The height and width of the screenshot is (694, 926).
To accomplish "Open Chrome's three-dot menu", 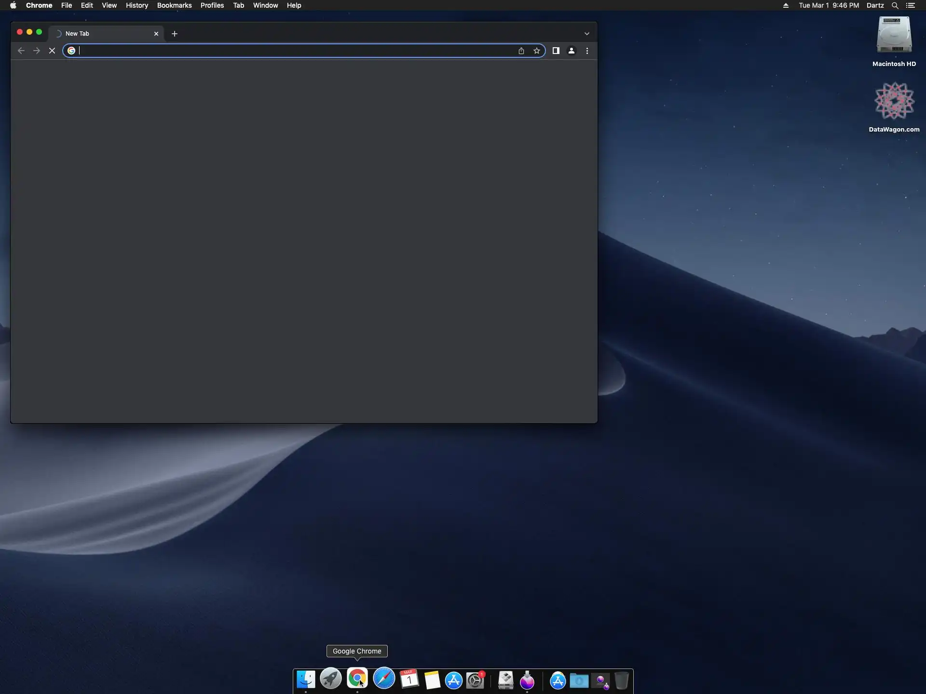I will click(x=587, y=51).
